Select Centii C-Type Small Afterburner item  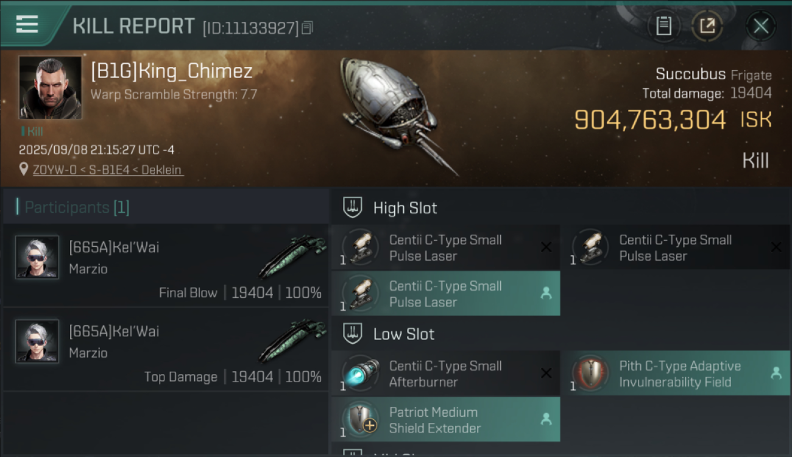click(445, 374)
